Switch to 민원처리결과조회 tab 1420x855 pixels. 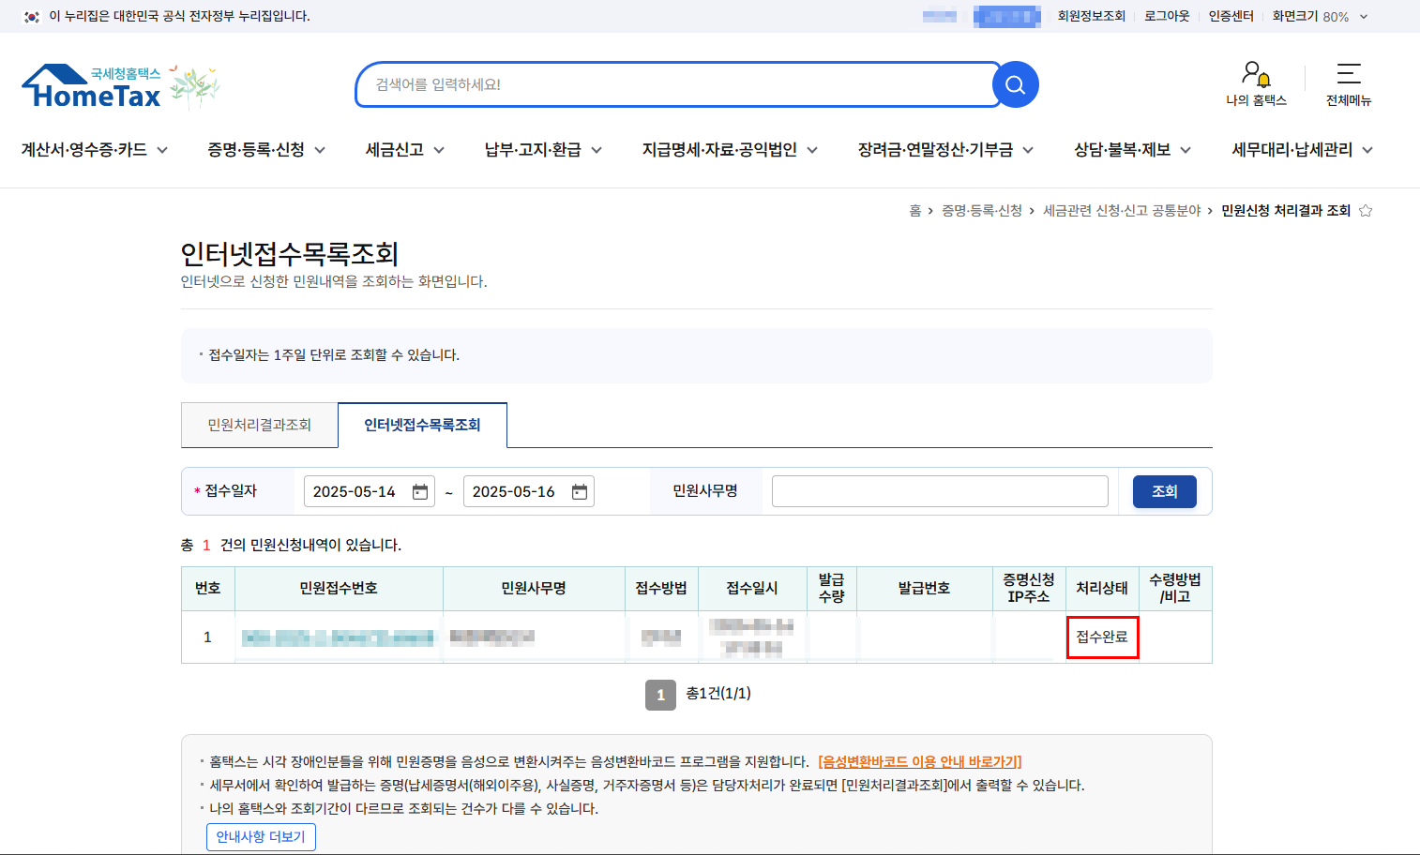tap(259, 426)
